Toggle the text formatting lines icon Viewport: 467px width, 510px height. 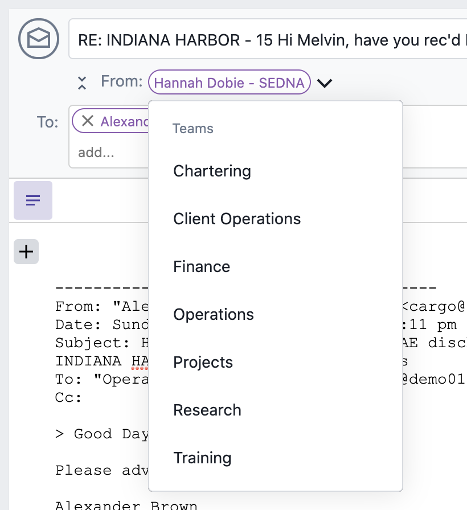click(33, 200)
